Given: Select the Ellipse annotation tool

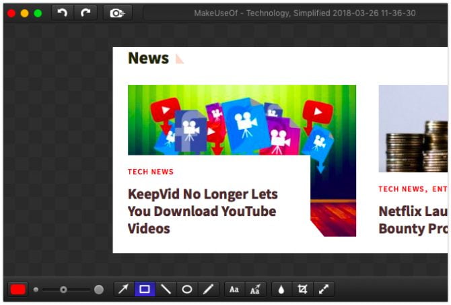Looking at the screenshot, I should pyautogui.click(x=187, y=289).
